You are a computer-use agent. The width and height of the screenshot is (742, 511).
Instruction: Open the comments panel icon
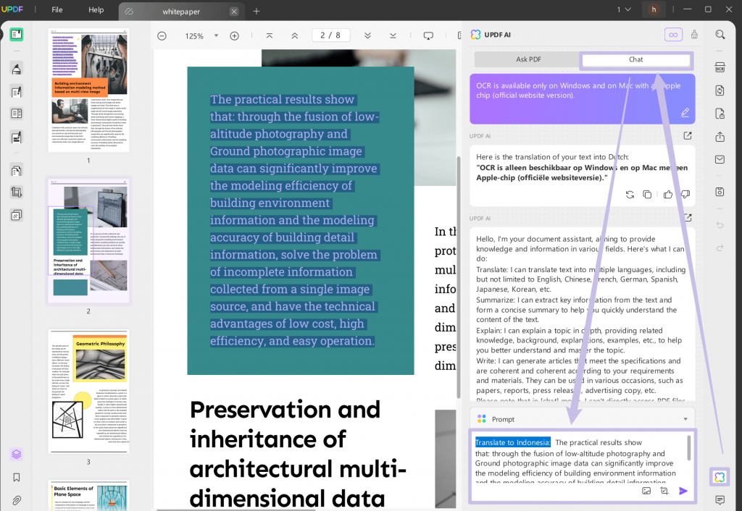720,500
